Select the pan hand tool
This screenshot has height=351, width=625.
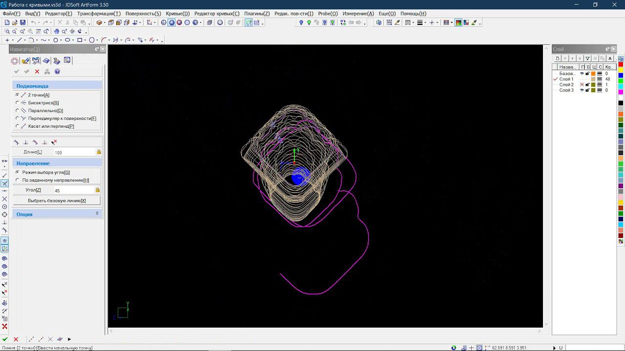click(56, 31)
